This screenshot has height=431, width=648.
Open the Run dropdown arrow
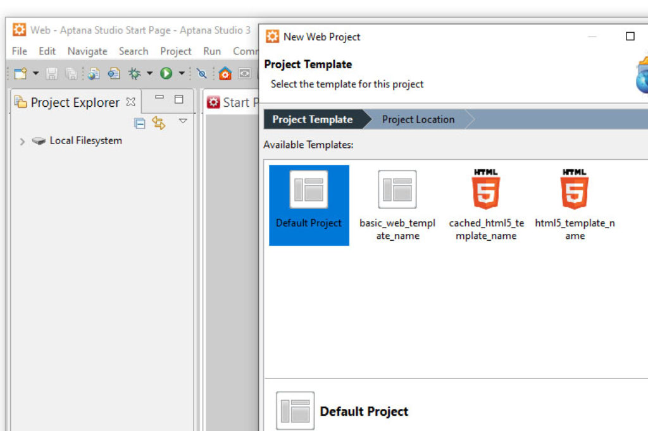click(x=182, y=74)
